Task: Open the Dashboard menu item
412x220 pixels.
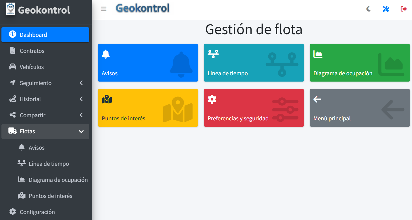Action: [45, 35]
